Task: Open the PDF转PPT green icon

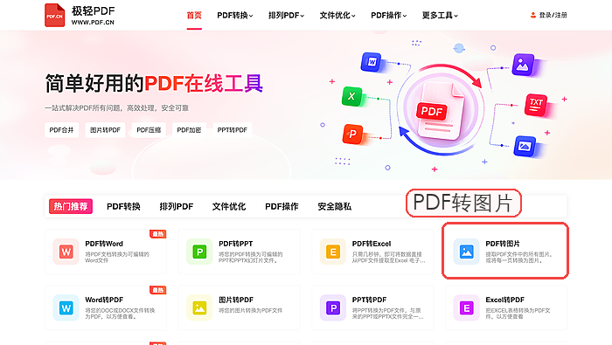Action: [x=199, y=252]
